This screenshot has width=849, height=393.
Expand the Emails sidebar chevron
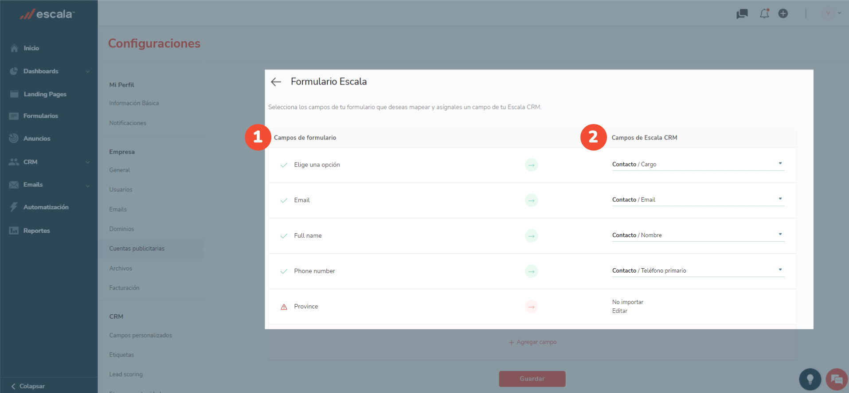[x=87, y=185]
